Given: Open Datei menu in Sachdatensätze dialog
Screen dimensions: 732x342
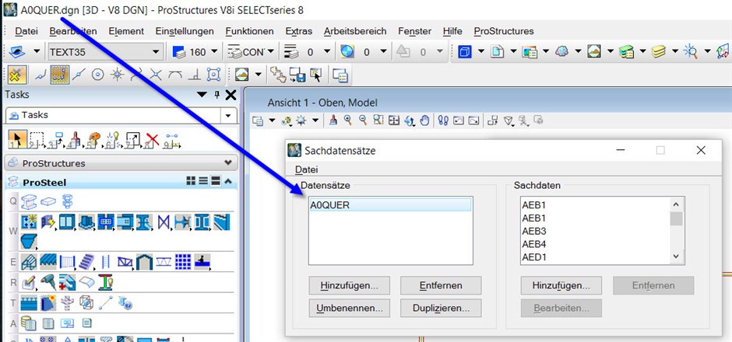Looking at the screenshot, I should (306, 169).
